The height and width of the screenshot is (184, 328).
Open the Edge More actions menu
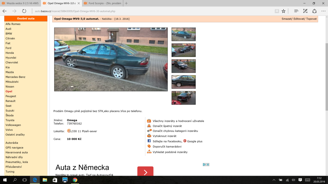pos(323,11)
